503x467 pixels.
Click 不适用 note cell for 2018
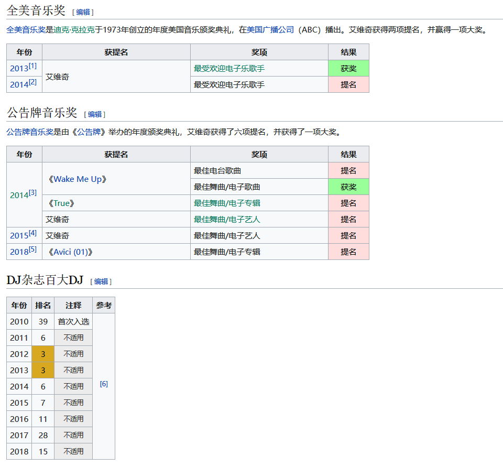(73, 452)
